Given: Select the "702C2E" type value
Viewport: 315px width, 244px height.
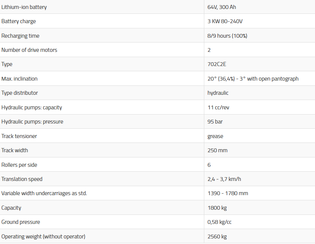Looking at the screenshot, I should [x=216, y=64].
